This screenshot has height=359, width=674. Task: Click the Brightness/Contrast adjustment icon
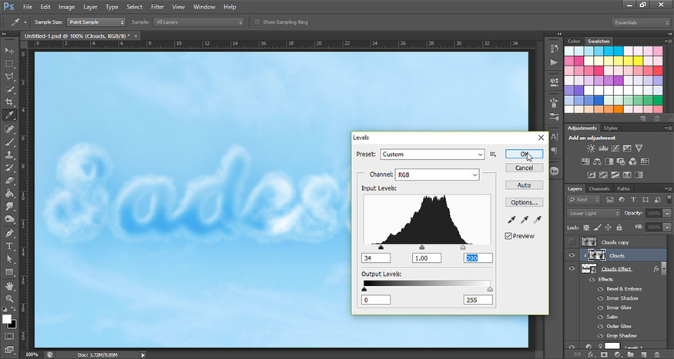[x=591, y=148]
